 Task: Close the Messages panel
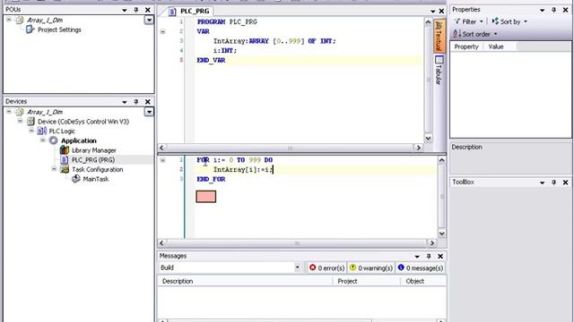pyautogui.click(x=440, y=257)
